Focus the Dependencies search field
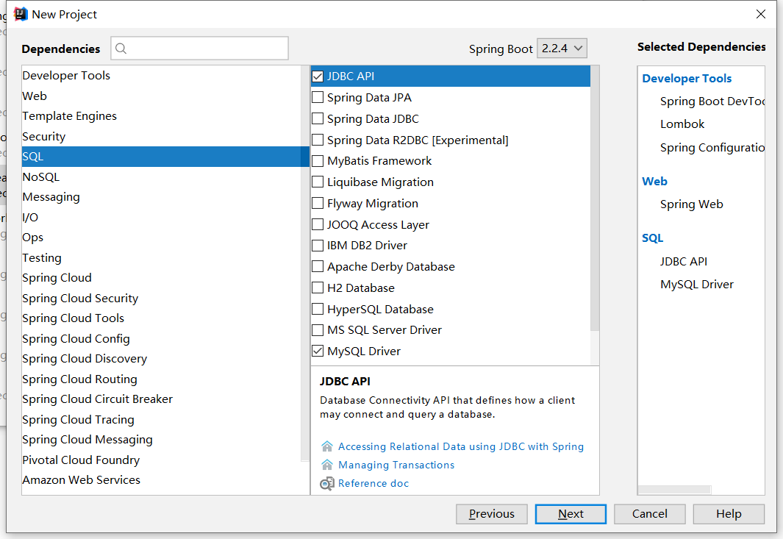 pyautogui.click(x=200, y=49)
